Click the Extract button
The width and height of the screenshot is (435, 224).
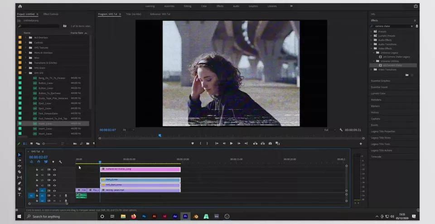click(262, 143)
